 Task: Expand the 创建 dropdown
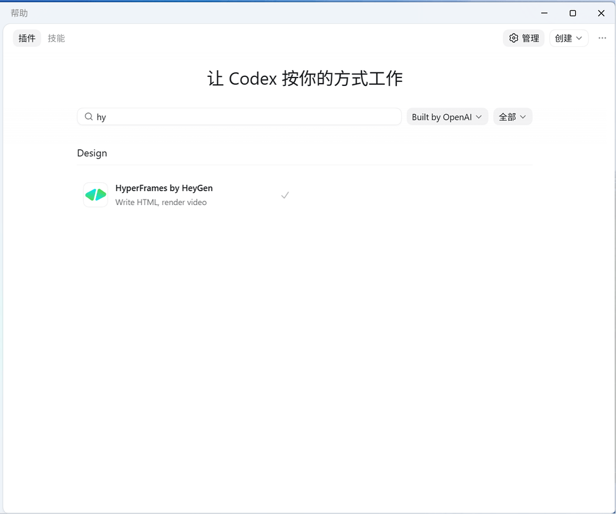point(568,38)
